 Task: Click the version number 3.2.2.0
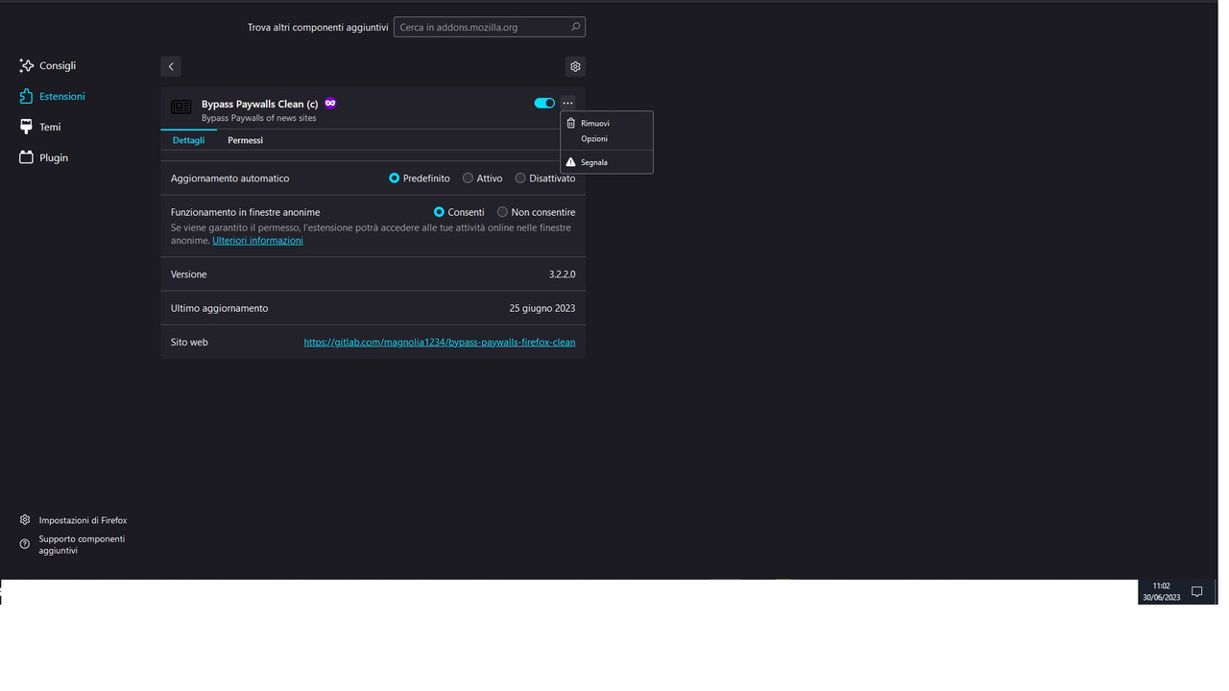(562, 274)
